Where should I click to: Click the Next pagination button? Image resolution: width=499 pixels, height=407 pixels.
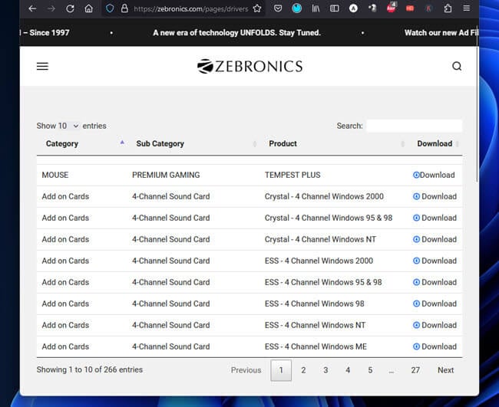coord(445,370)
